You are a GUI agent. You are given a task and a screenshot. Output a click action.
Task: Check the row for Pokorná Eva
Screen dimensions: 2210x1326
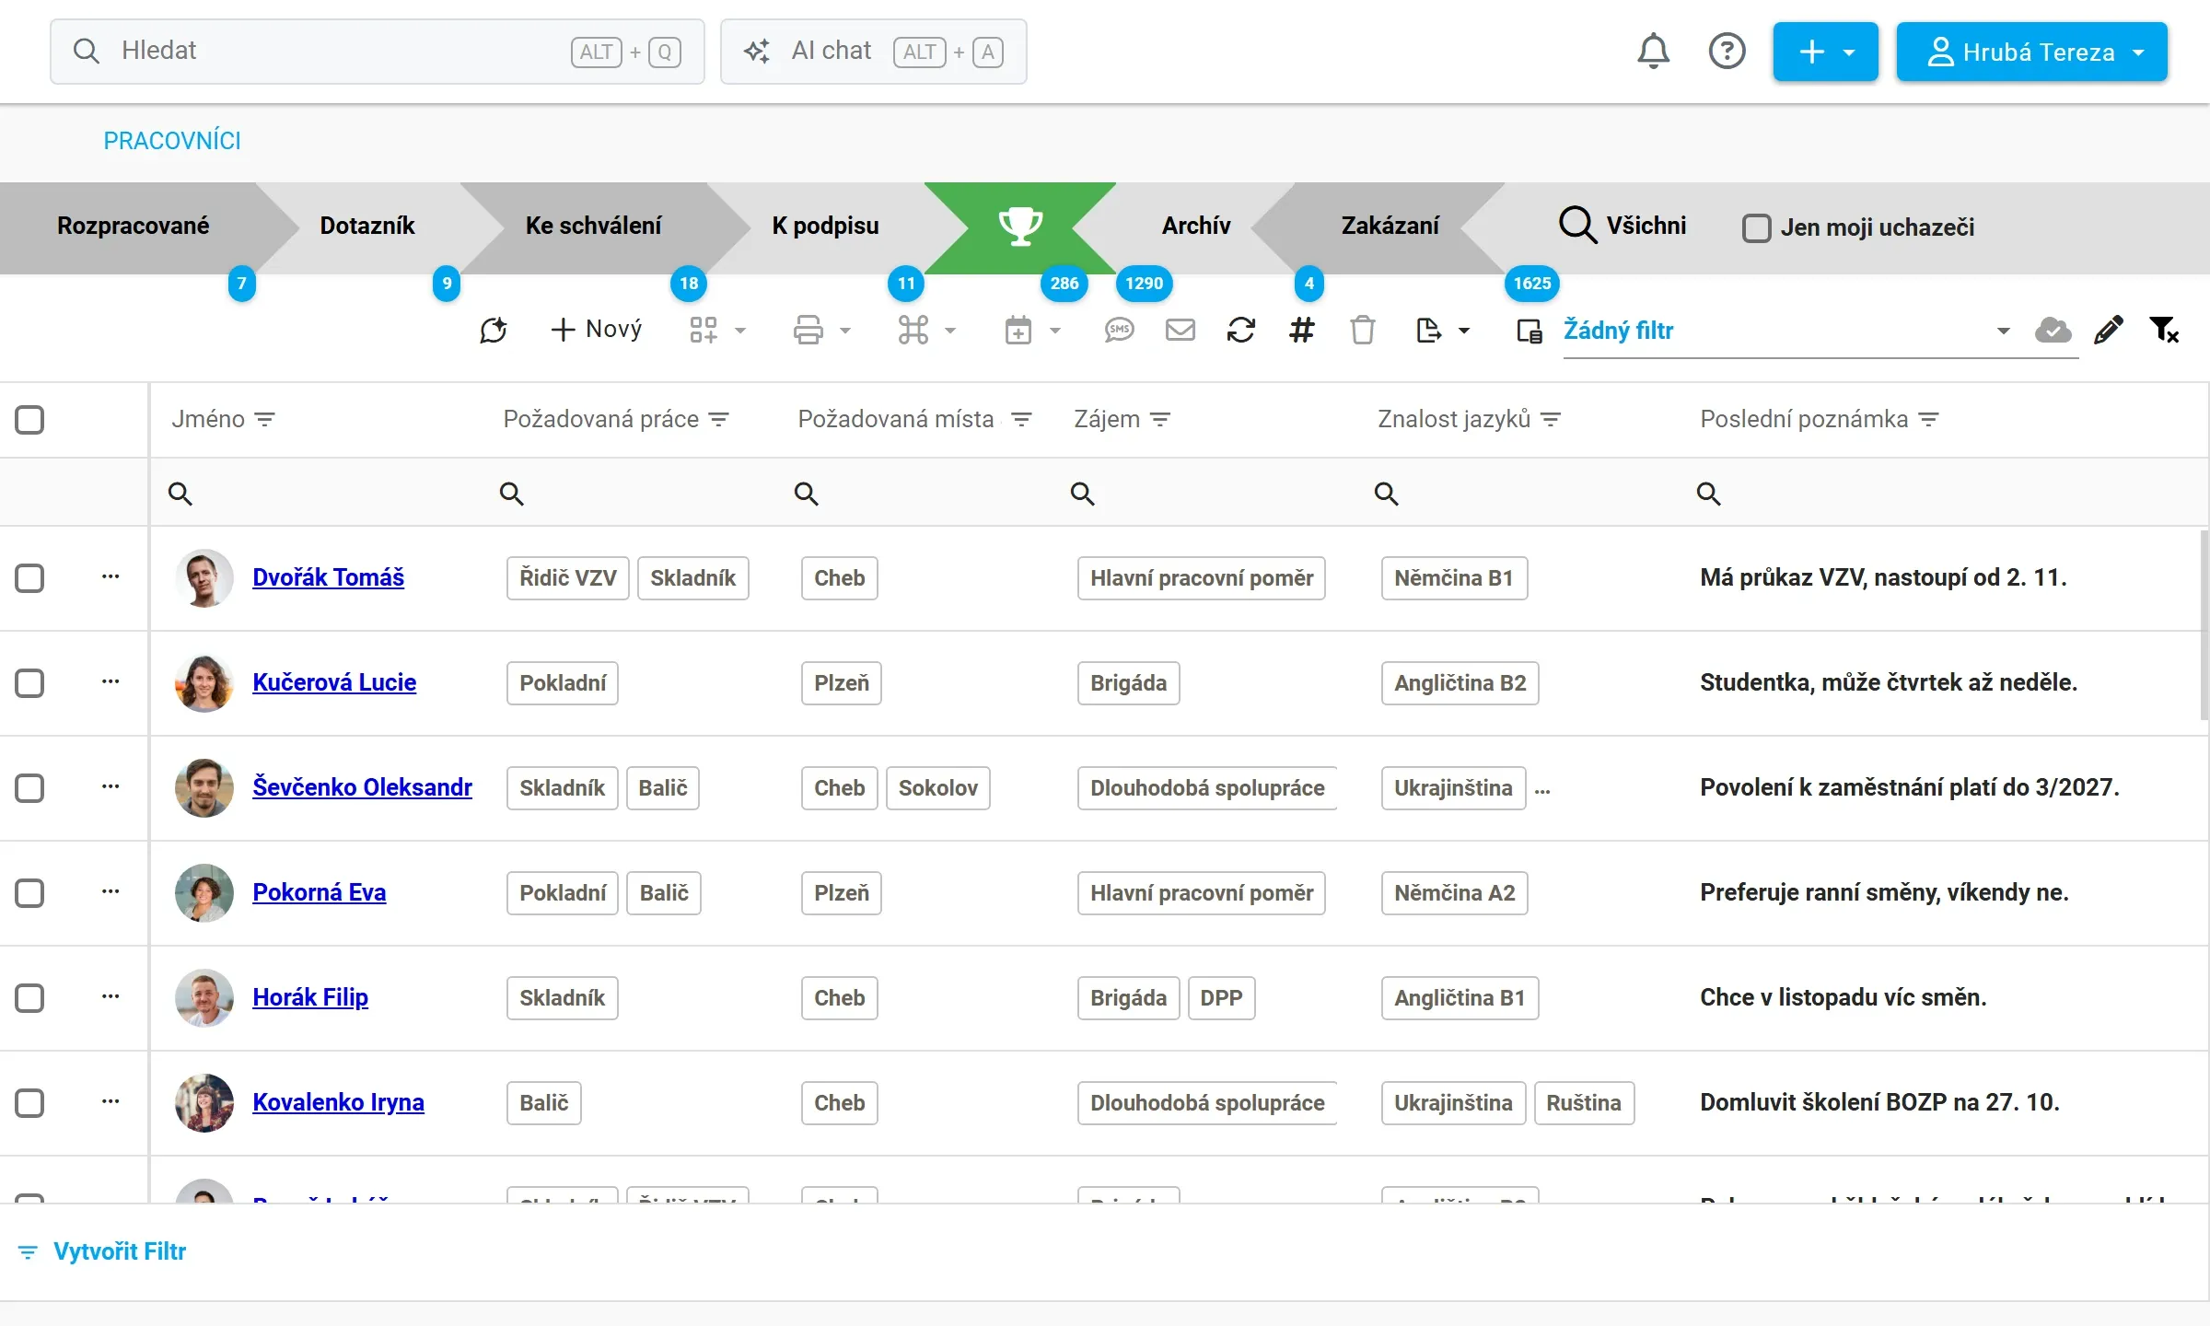(29, 893)
